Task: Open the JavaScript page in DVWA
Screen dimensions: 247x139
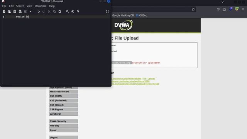Action: pyautogui.click(x=63, y=114)
